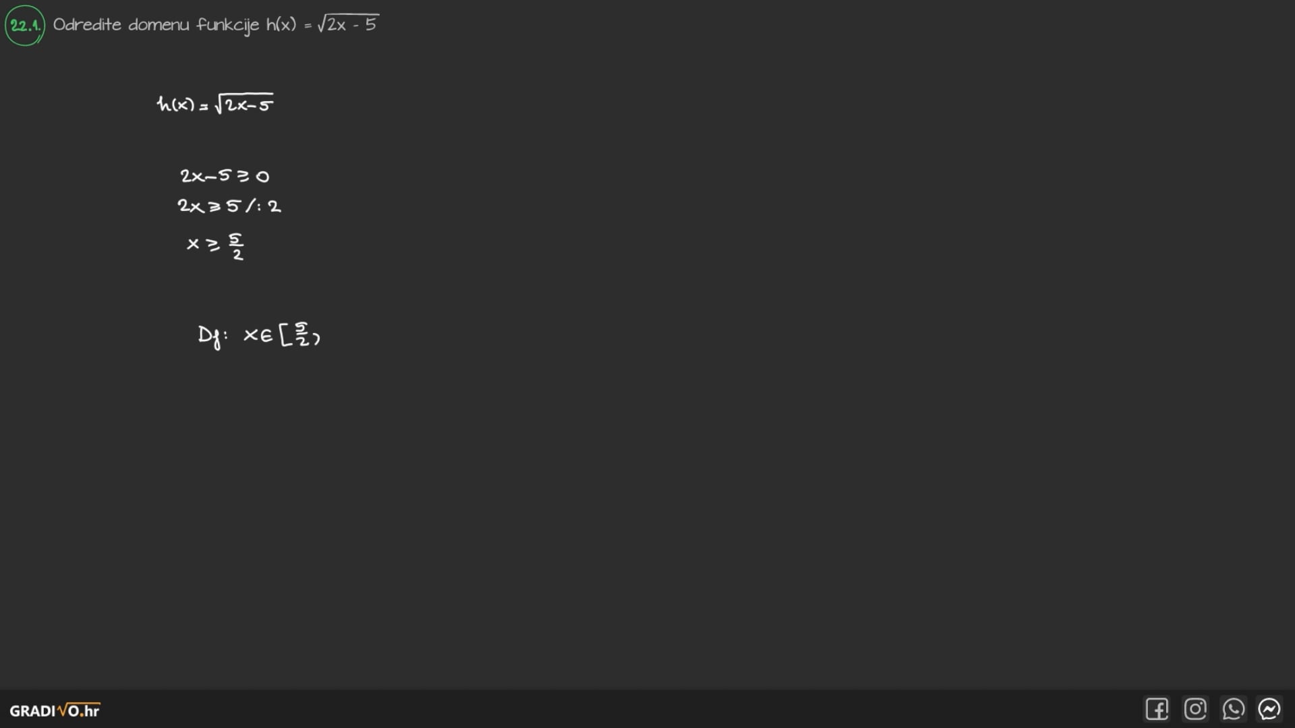This screenshot has width=1295, height=728.
Task: Open the Facebook share icon
Action: (1157, 709)
